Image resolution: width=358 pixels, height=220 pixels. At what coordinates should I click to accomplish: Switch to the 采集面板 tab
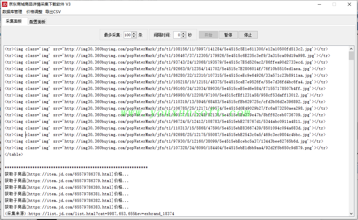pos(14,21)
